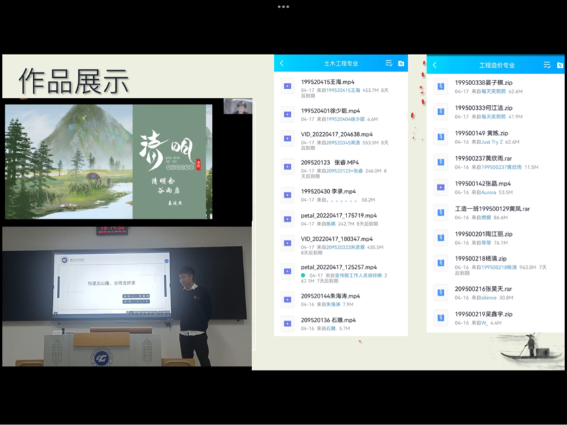The height and width of the screenshot is (425, 567).
Task: Click video icon beside 199500142张晶.mp4
Action: pyautogui.click(x=440, y=187)
